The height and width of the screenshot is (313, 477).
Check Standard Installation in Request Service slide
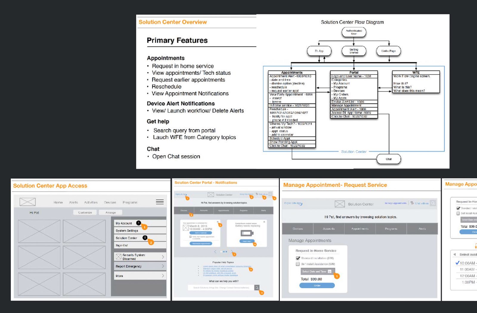click(298, 258)
